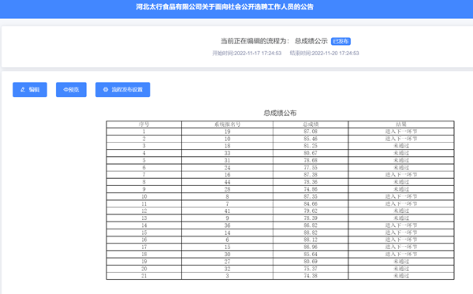
Task: Click registration number 33 in the 80.67 row
Action: (x=227, y=153)
